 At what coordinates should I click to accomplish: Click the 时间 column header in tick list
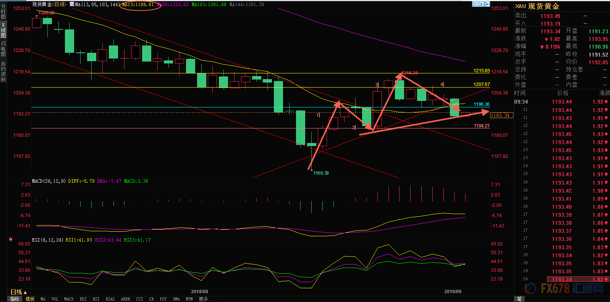[520, 93]
